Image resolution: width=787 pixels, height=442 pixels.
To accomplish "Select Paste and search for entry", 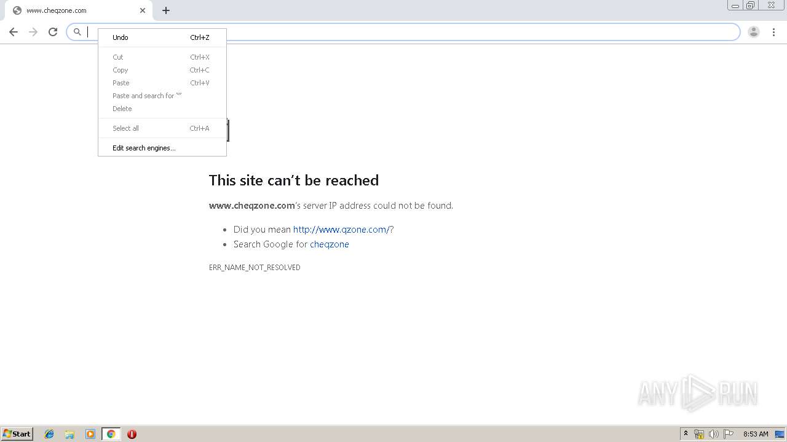I will pos(162,96).
